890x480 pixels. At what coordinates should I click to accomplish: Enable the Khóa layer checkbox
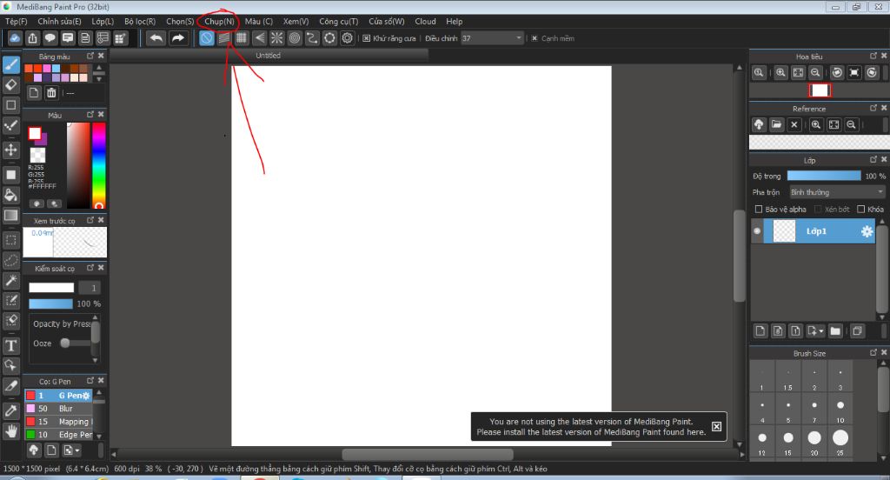(x=860, y=209)
